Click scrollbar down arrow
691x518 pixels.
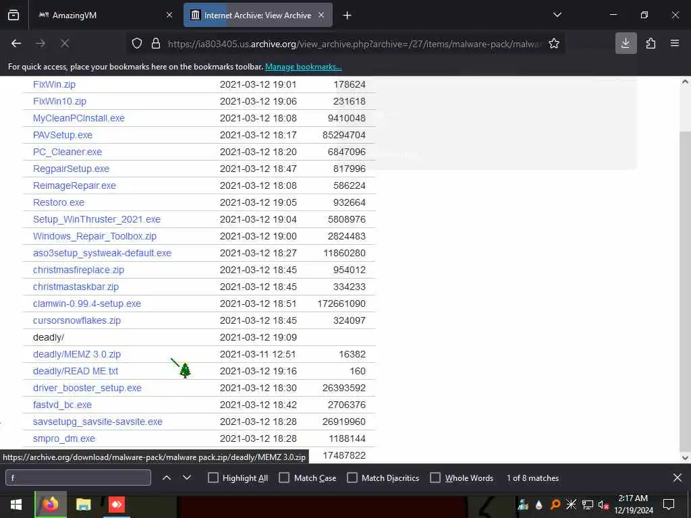click(x=685, y=458)
